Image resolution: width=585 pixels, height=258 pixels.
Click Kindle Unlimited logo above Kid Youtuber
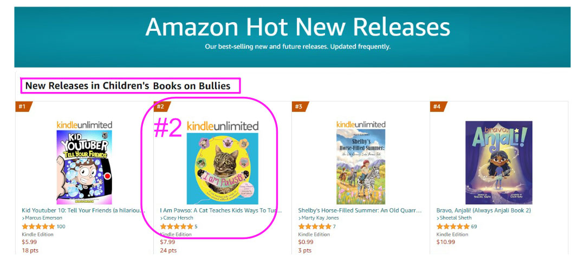(84, 125)
